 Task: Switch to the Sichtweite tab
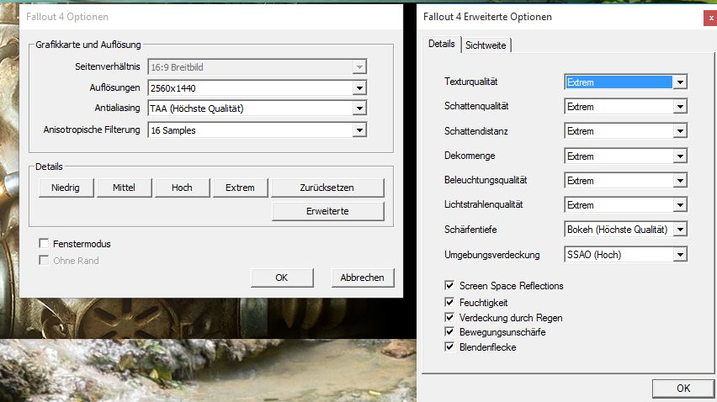click(486, 45)
